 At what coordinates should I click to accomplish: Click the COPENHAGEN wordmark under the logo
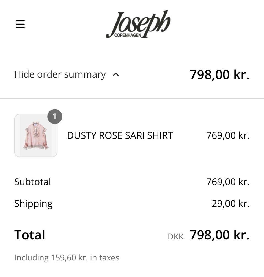pyautogui.click(x=128, y=36)
